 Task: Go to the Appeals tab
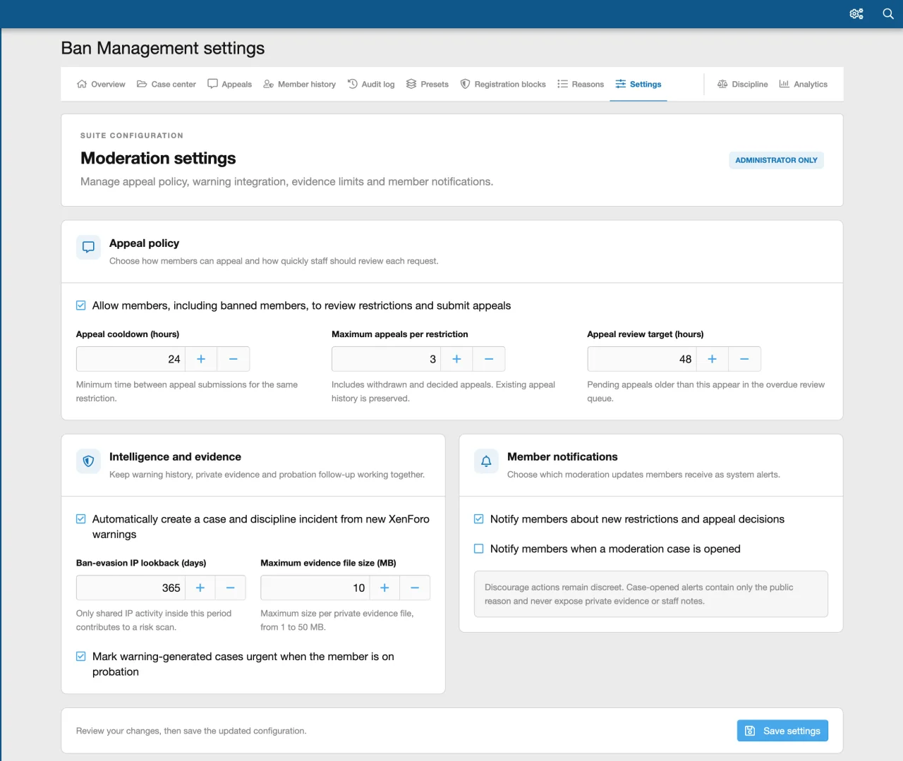click(229, 84)
